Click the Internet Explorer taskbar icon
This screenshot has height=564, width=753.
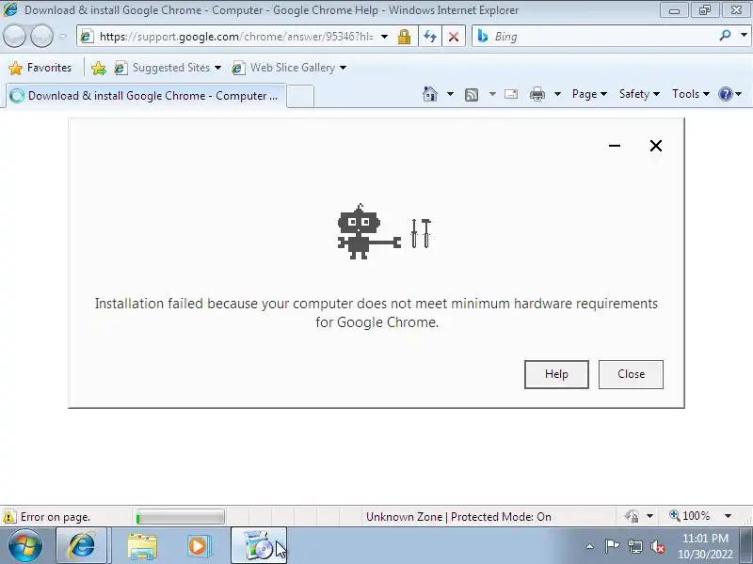coord(81,545)
